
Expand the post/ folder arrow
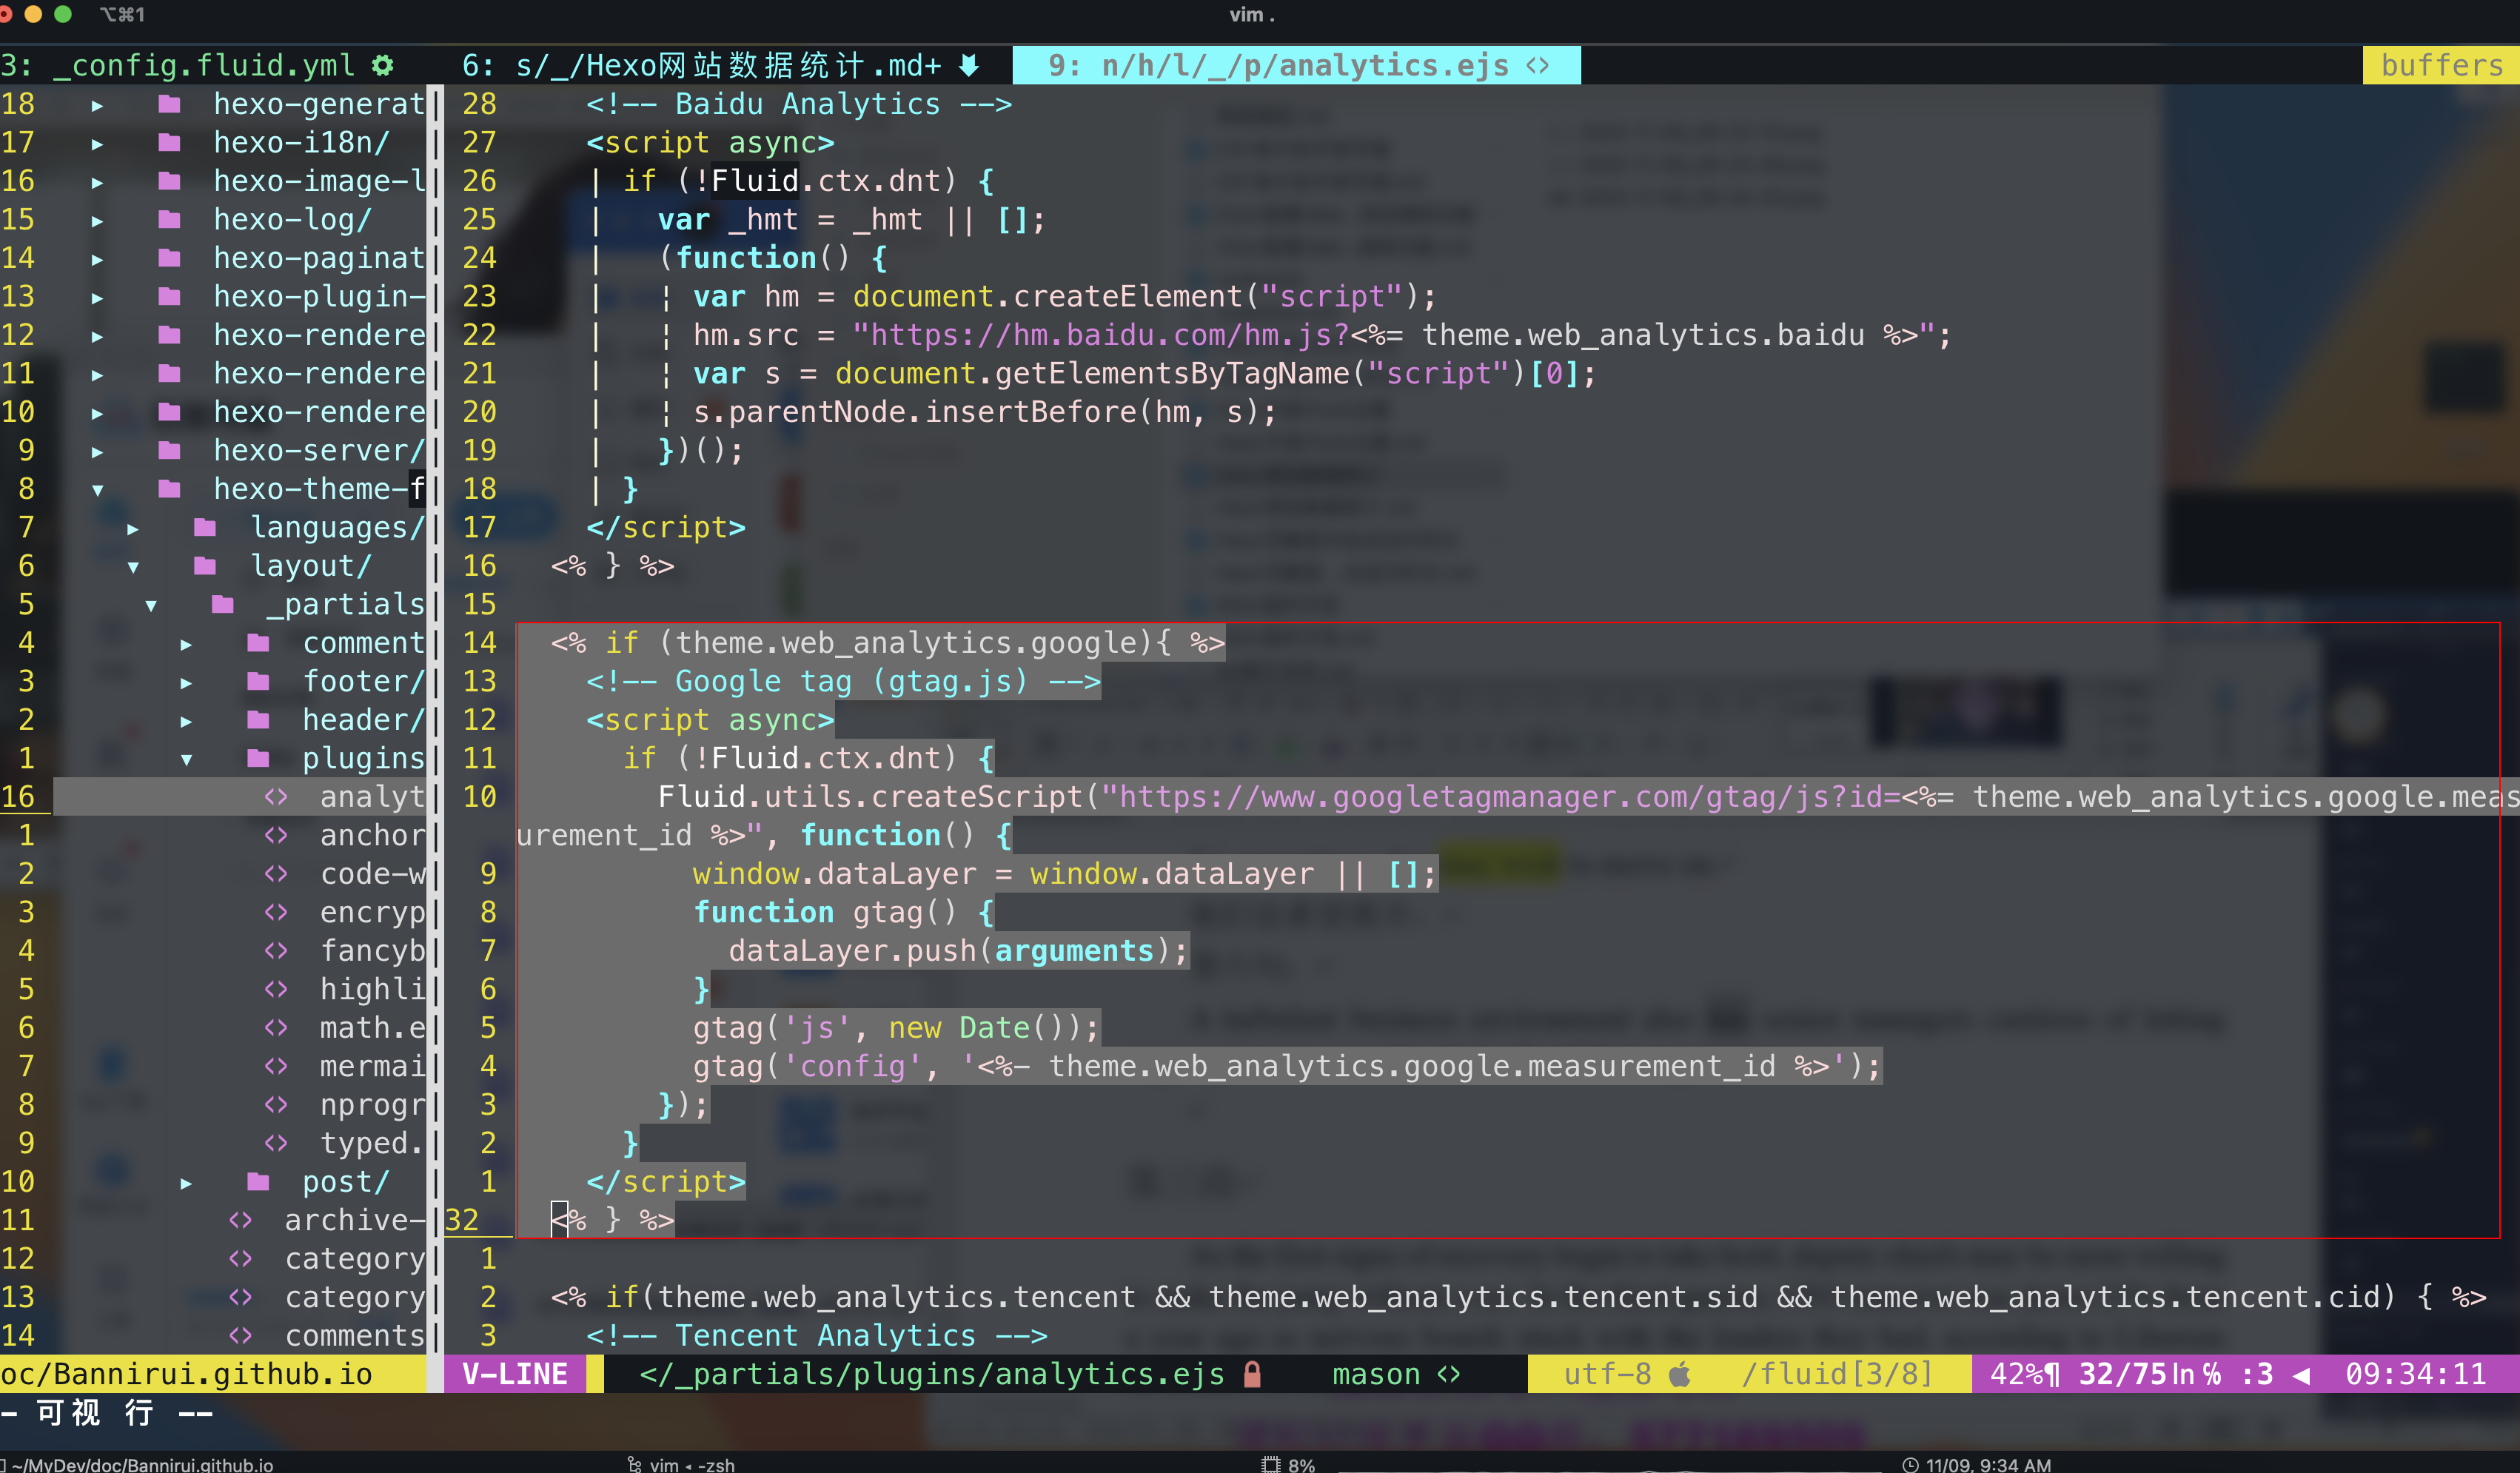(x=186, y=1183)
